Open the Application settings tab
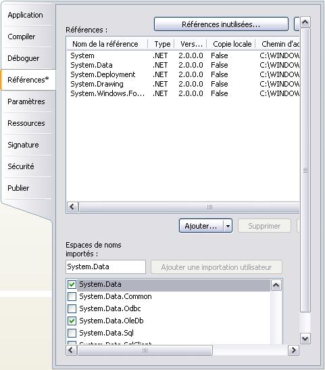Viewport: 325px width, 370px height. 26,15
